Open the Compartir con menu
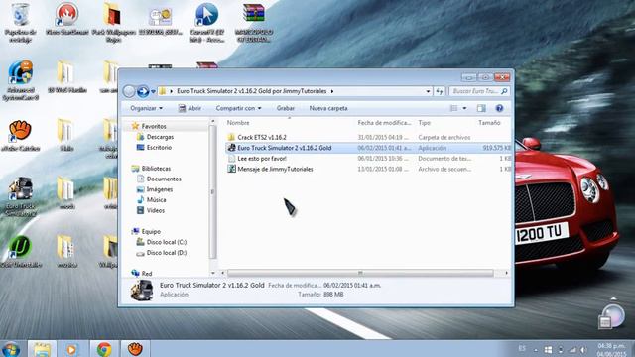The height and width of the screenshot is (357, 635). (x=238, y=108)
